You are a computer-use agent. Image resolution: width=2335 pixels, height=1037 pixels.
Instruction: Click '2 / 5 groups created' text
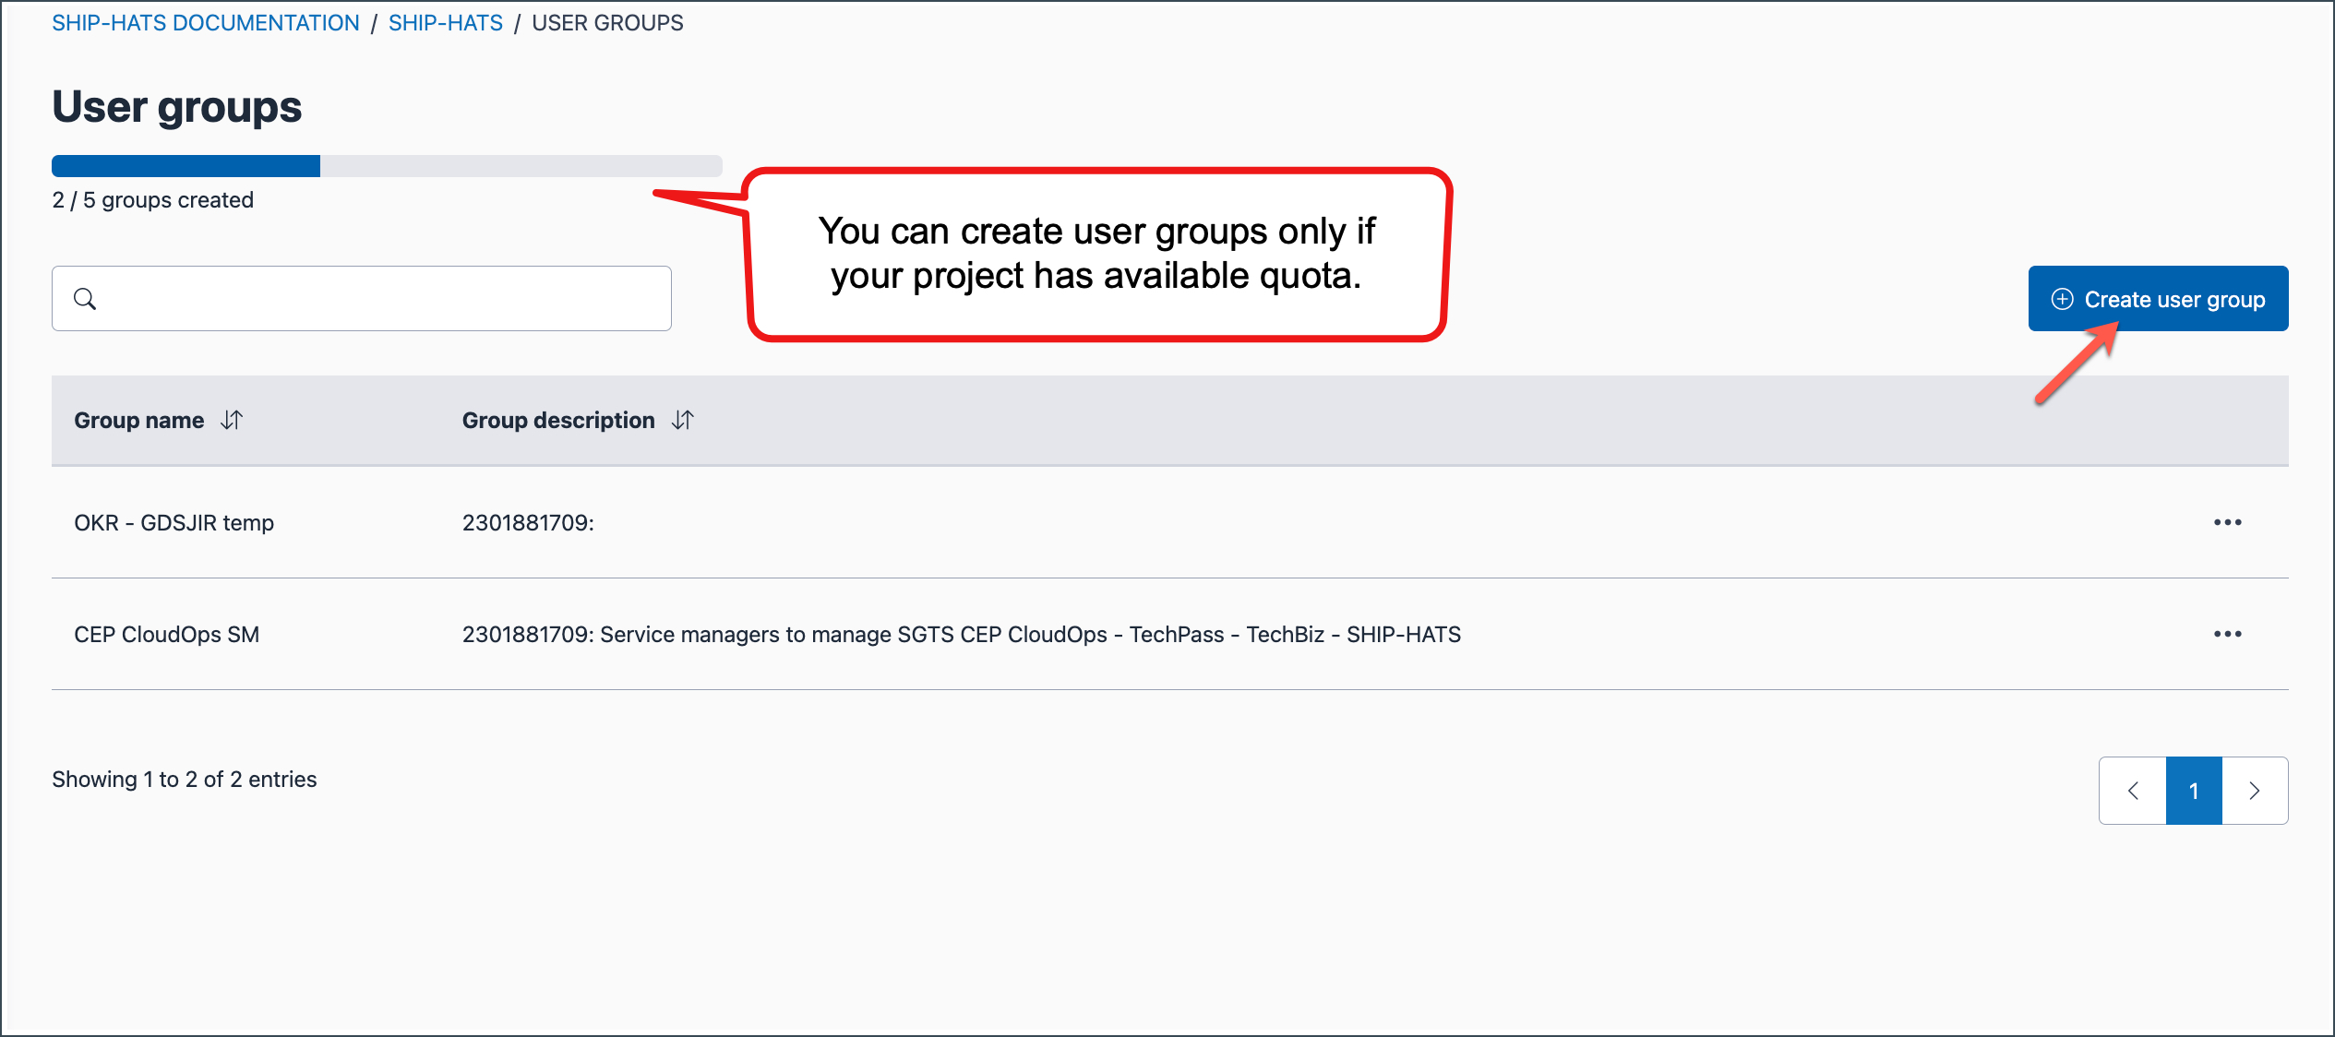[153, 200]
